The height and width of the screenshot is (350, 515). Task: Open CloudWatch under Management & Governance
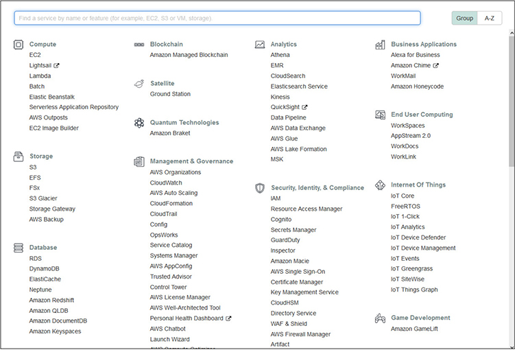pos(166,183)
